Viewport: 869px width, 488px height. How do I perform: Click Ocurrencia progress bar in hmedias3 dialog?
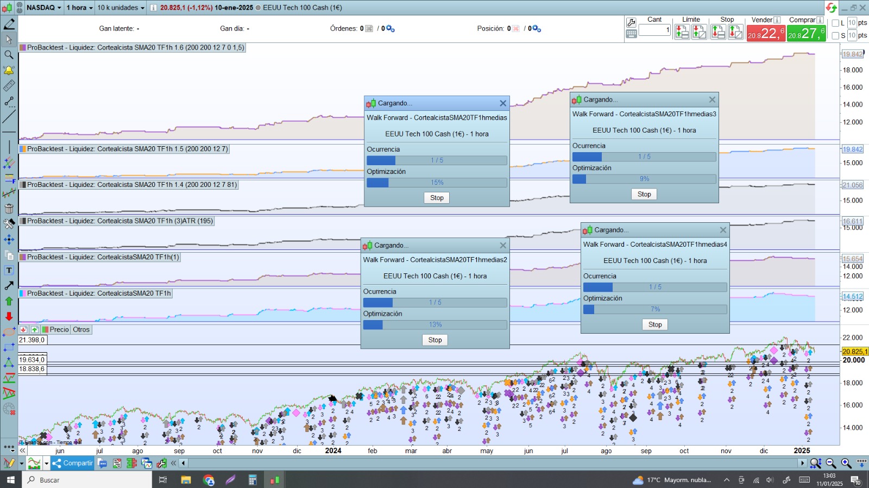click(644, 157)
